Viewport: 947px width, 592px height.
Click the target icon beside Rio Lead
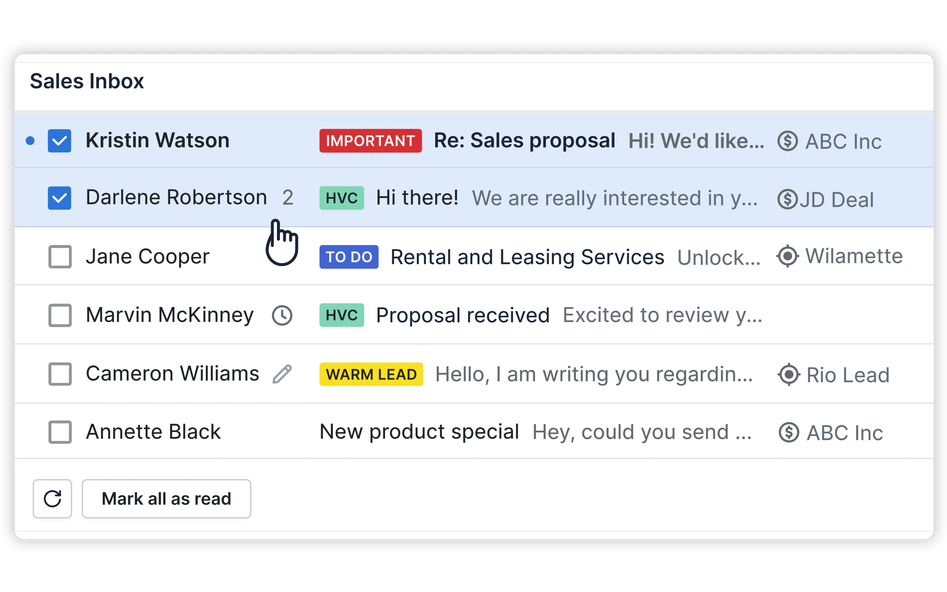788,374
